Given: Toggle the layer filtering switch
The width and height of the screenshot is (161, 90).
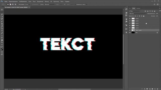Looking at the screenshot, I should click(x=160, y=11).
